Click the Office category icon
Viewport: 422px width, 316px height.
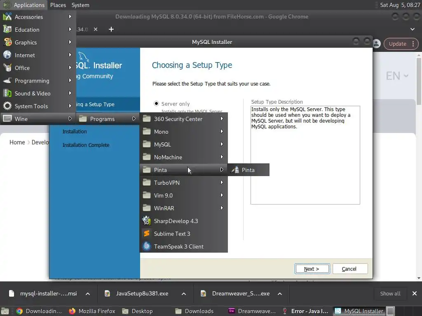(7, 68)
